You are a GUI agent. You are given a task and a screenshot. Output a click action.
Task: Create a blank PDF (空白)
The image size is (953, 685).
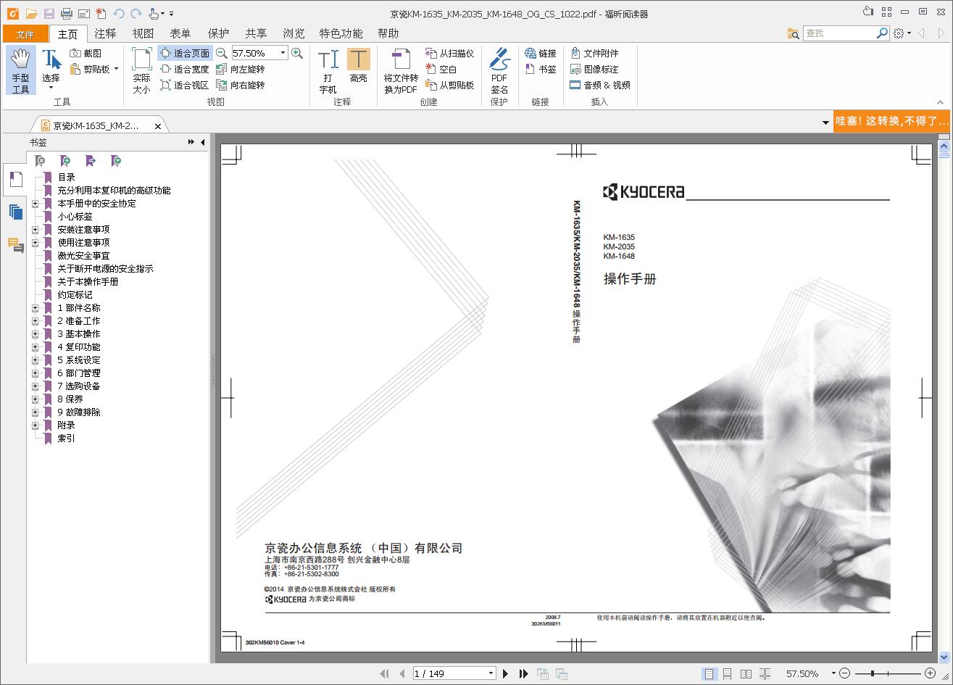tap(441, 69)
